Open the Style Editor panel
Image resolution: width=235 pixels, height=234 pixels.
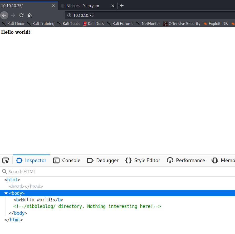point(143,161)
